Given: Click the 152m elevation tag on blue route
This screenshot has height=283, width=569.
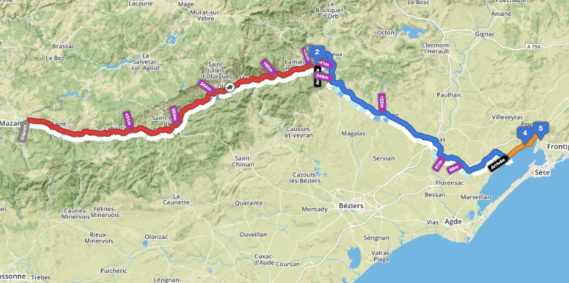Looking at the screenshot, I should click(x=382, y=103).
